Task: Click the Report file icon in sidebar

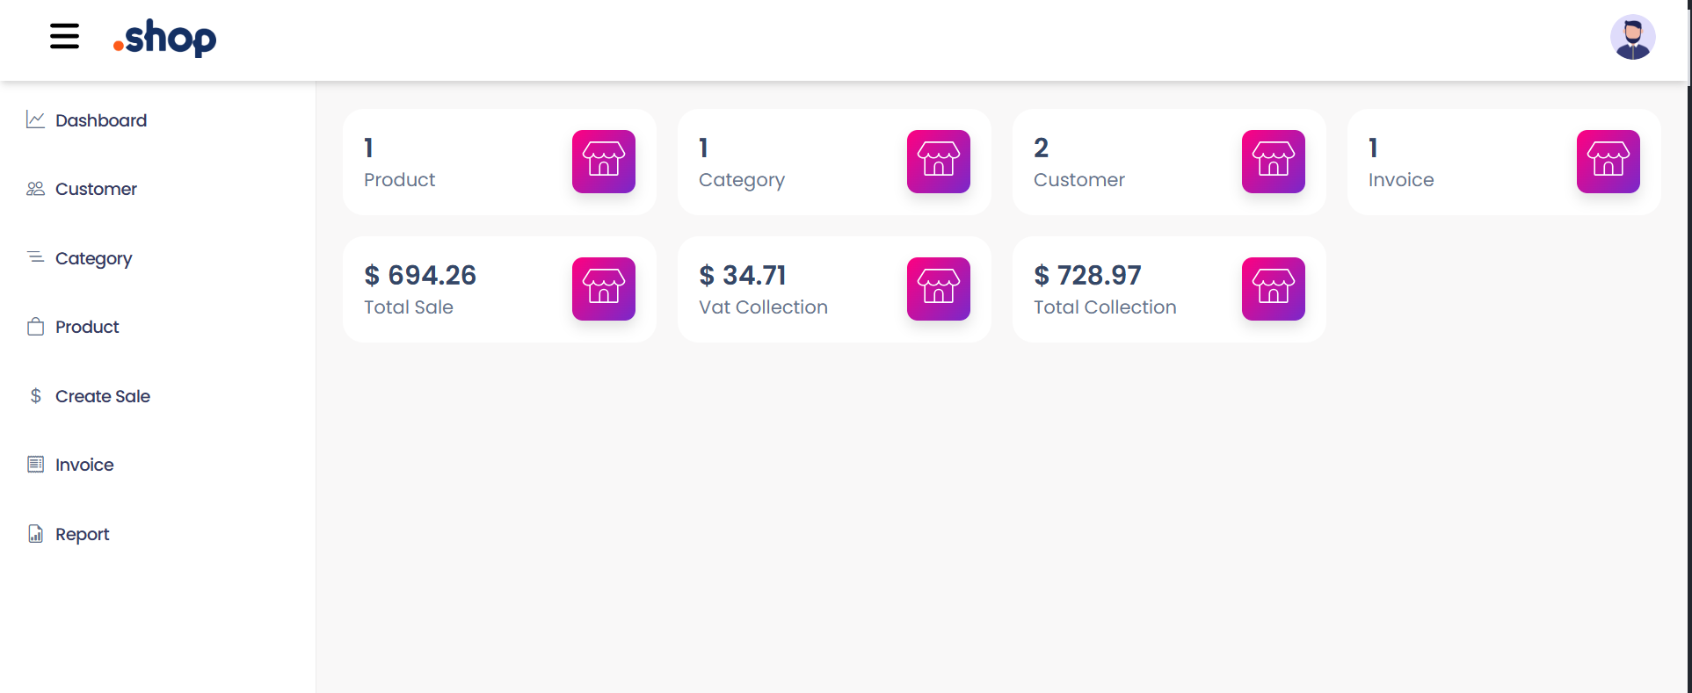Action: coord(35,534)
